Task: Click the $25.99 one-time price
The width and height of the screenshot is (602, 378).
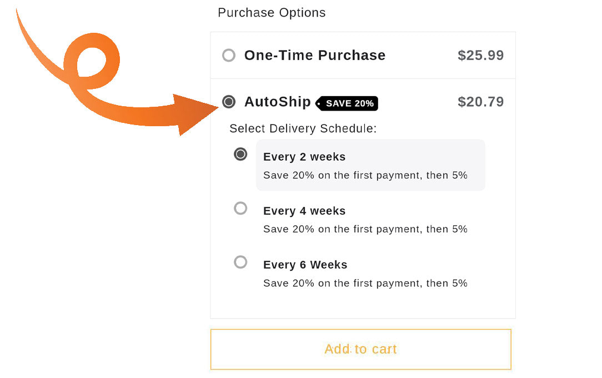Action: (x=481, y=56)
